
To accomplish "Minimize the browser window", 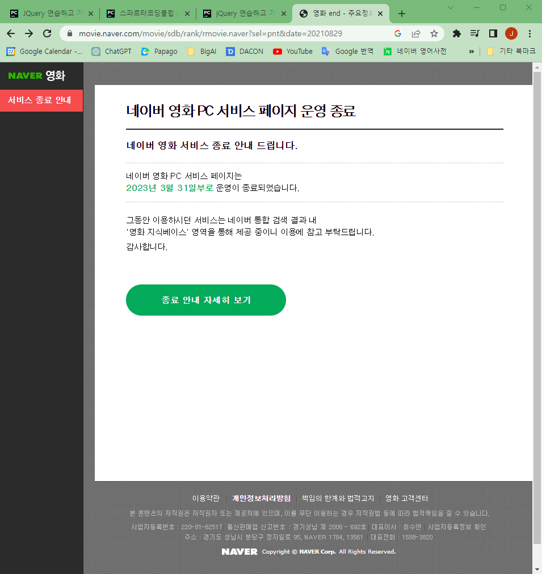I will (x=477, y=7).
